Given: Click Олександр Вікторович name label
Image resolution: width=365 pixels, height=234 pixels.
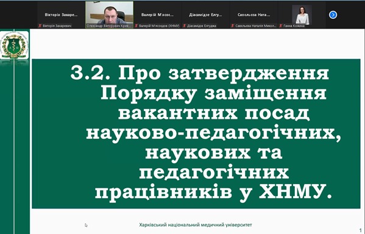Looking at the screenshot, I should pos(110,26).
